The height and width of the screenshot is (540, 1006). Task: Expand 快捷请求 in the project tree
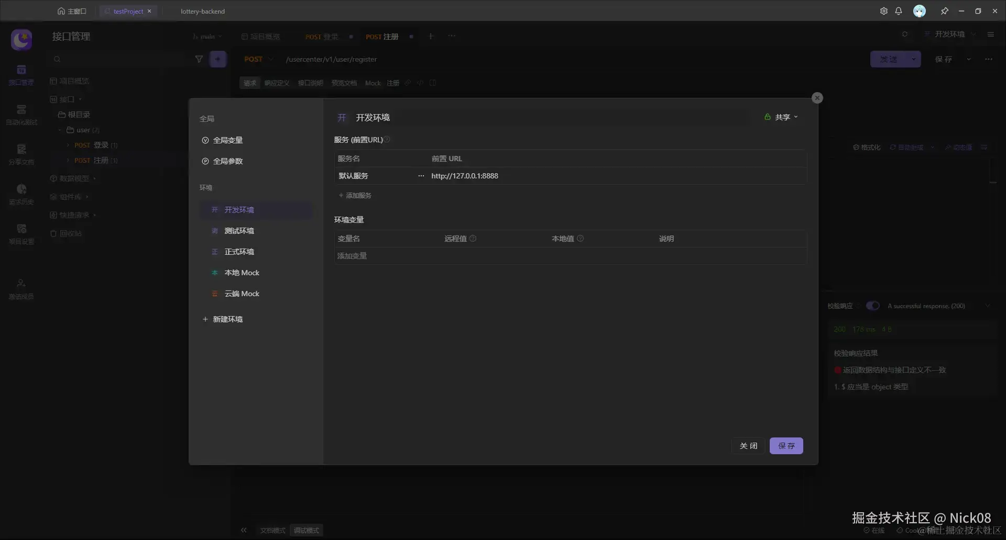(x=94, y=215)
